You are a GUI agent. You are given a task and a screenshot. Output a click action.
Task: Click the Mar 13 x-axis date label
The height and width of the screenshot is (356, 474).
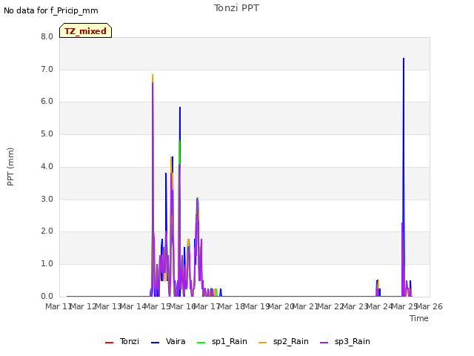coord(108,306)
